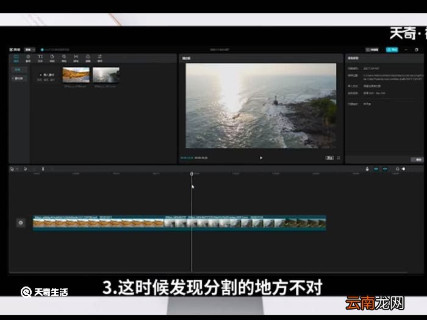This screenshot has width=427, height=320.
Task: Open the preview aspect ratio button
Action: pos(329,158)
